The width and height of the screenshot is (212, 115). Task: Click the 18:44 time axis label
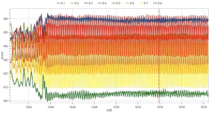51,107
